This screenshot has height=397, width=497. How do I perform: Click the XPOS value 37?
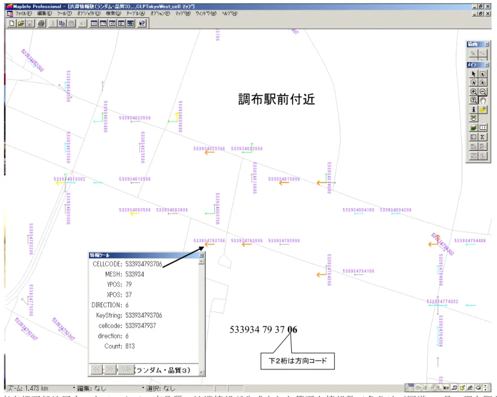129,295
